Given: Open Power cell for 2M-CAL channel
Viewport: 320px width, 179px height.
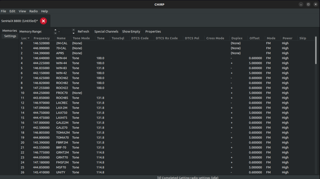Looking at the screenshot, I should [285, 43].
